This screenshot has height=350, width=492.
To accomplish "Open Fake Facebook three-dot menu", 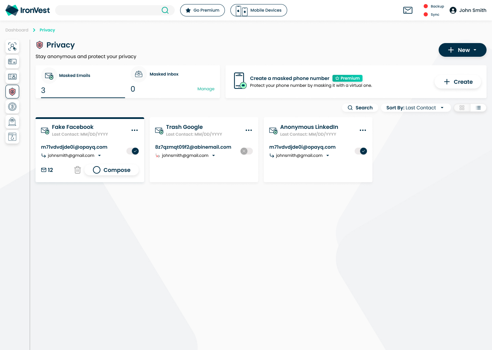I will (x=135, y=130).
